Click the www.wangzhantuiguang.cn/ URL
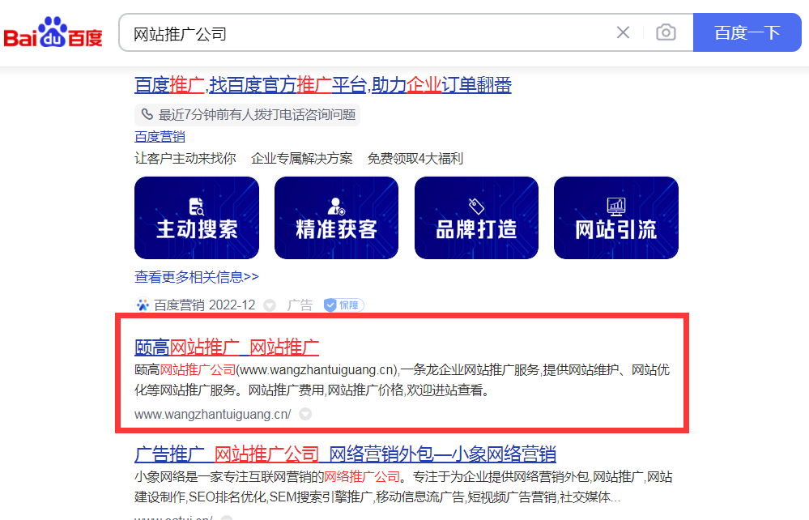 click(212, 414)
